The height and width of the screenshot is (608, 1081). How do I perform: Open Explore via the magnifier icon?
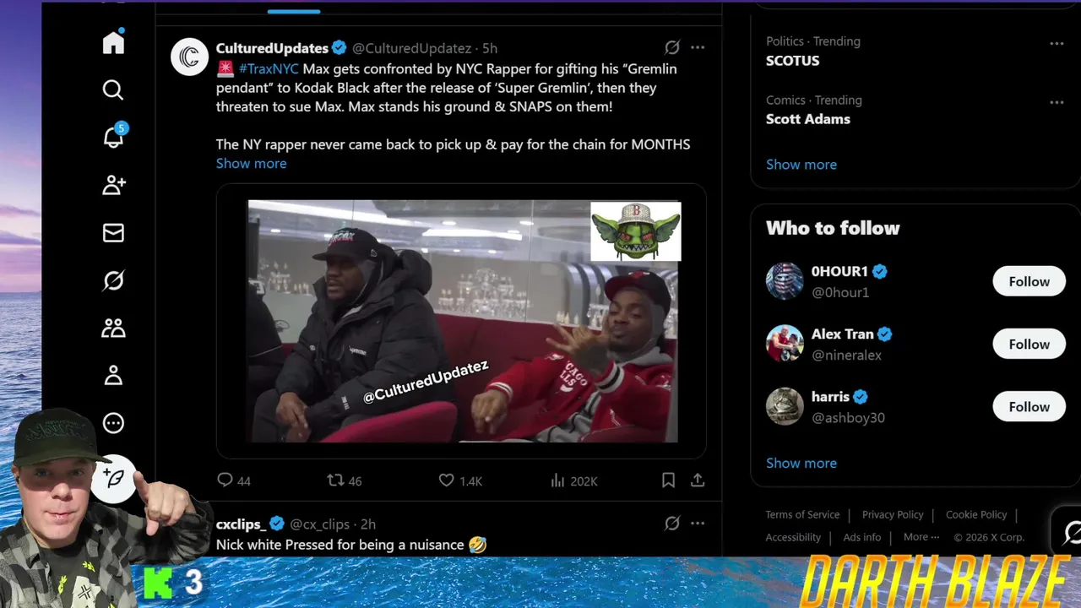113,90
